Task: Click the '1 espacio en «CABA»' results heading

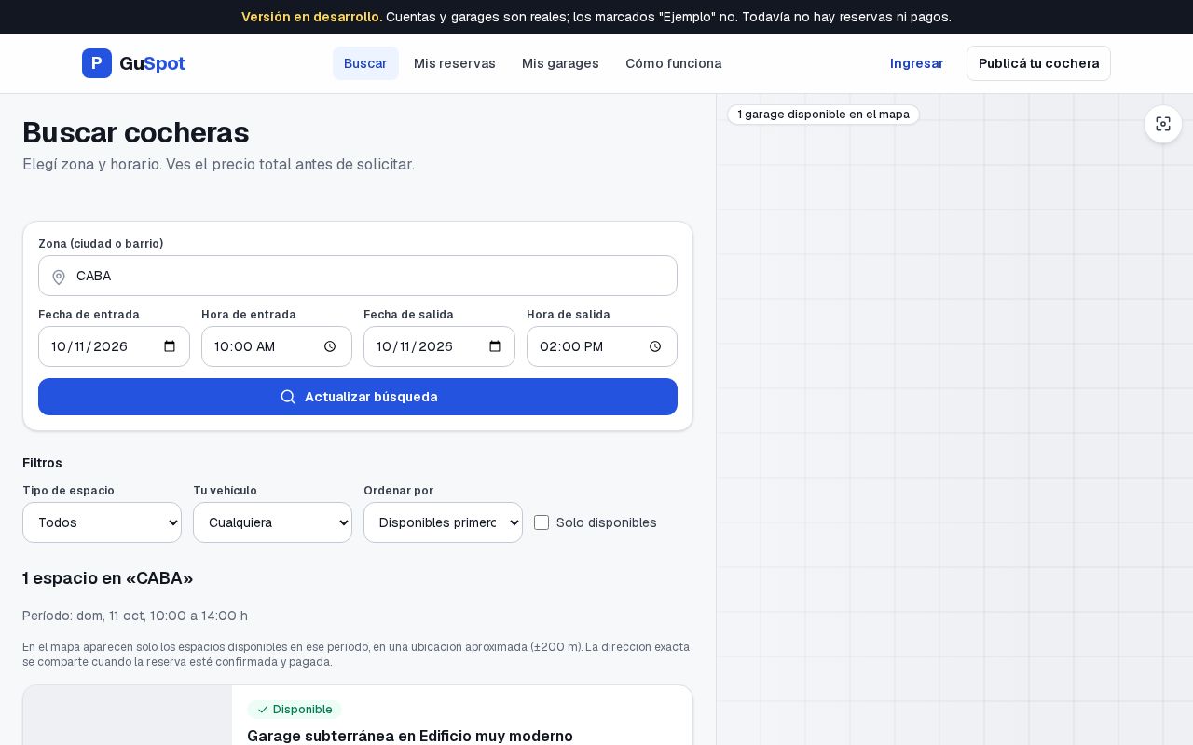Action: point(108,578)
